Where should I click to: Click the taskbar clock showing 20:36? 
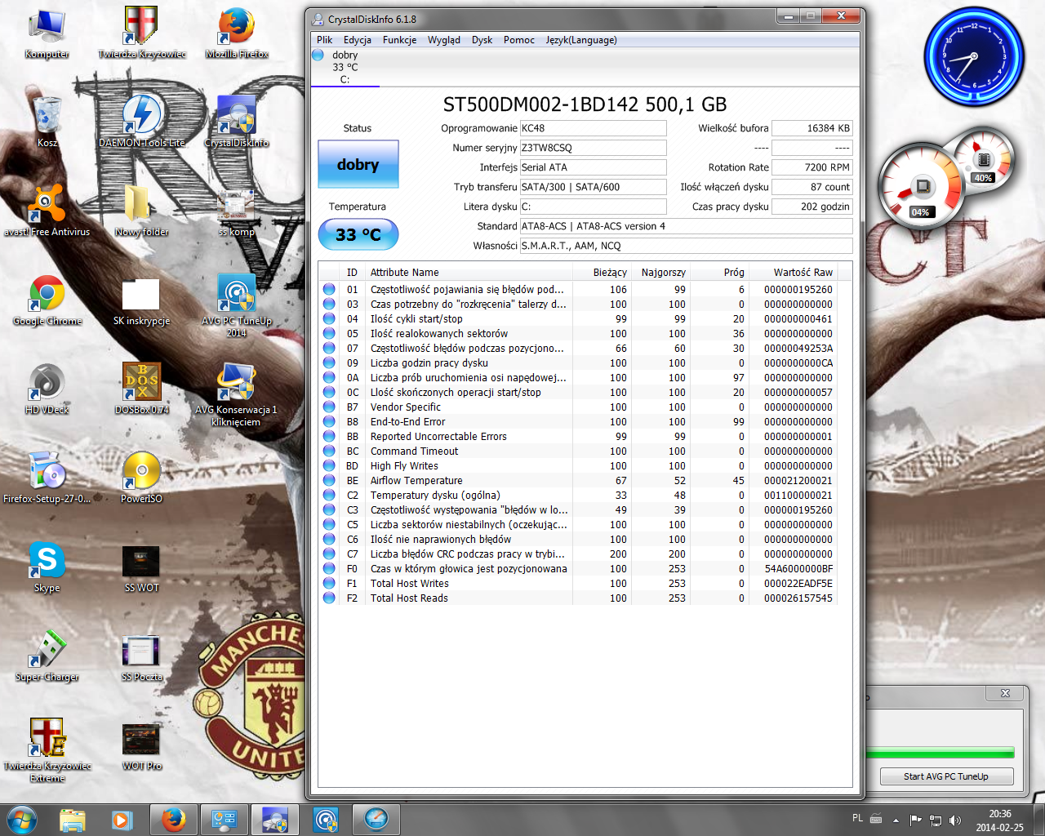coord(999,820)
